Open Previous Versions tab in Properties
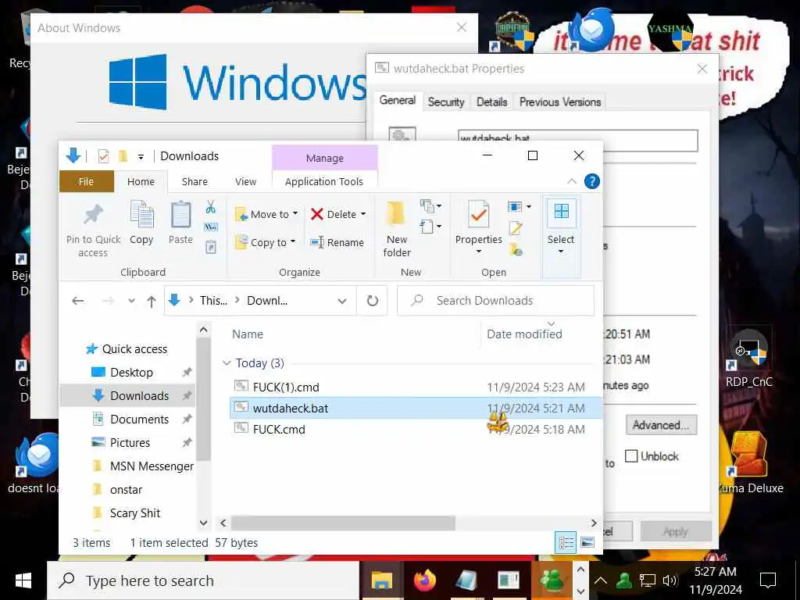The image size is (800, 600). tap(559, 102)
